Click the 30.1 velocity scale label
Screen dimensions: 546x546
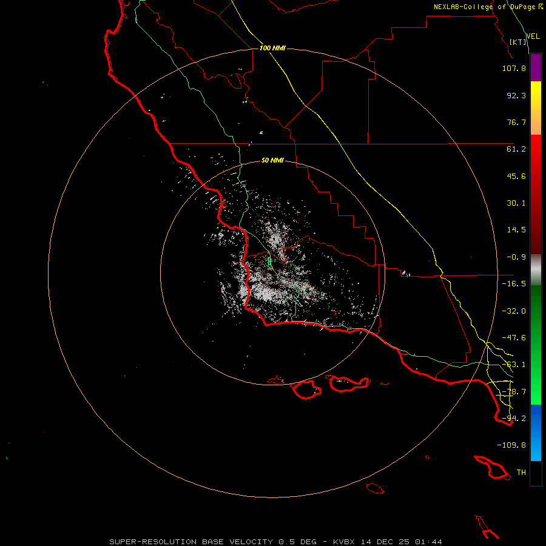tap(516, 203)
